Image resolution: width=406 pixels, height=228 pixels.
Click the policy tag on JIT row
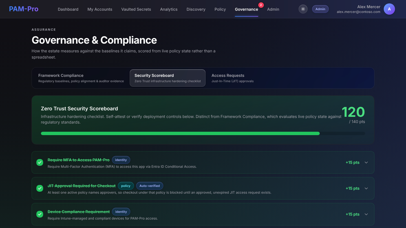point(126,186)
